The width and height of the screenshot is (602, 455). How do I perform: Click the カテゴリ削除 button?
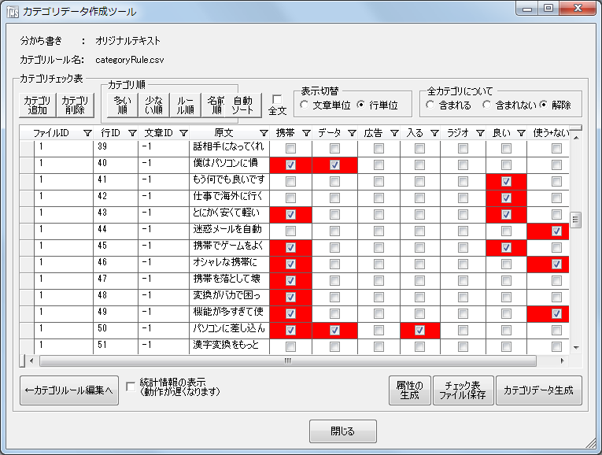(76, 105)
